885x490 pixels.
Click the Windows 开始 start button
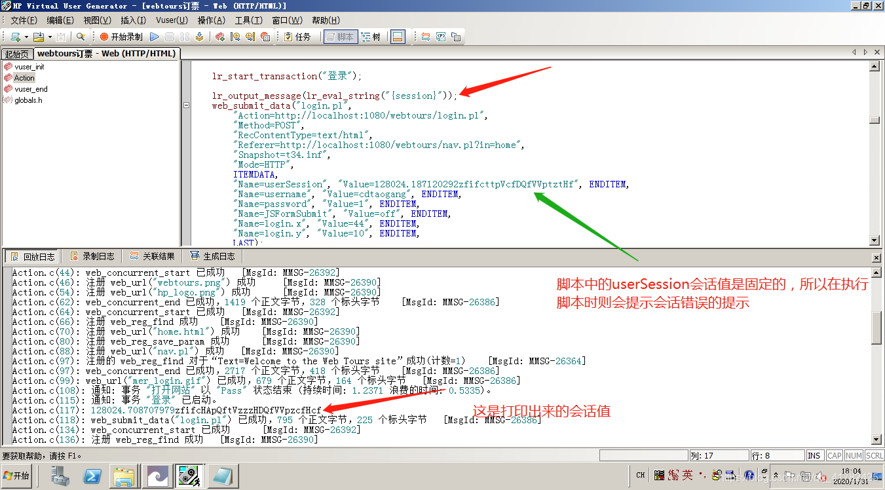(17, 476)
